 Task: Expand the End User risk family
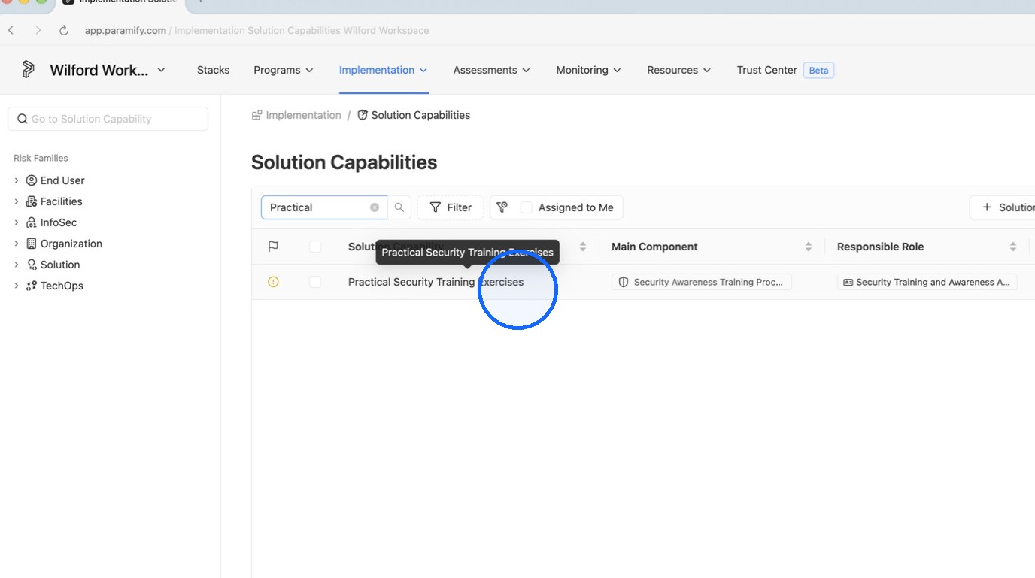click(x=17, y=180)
